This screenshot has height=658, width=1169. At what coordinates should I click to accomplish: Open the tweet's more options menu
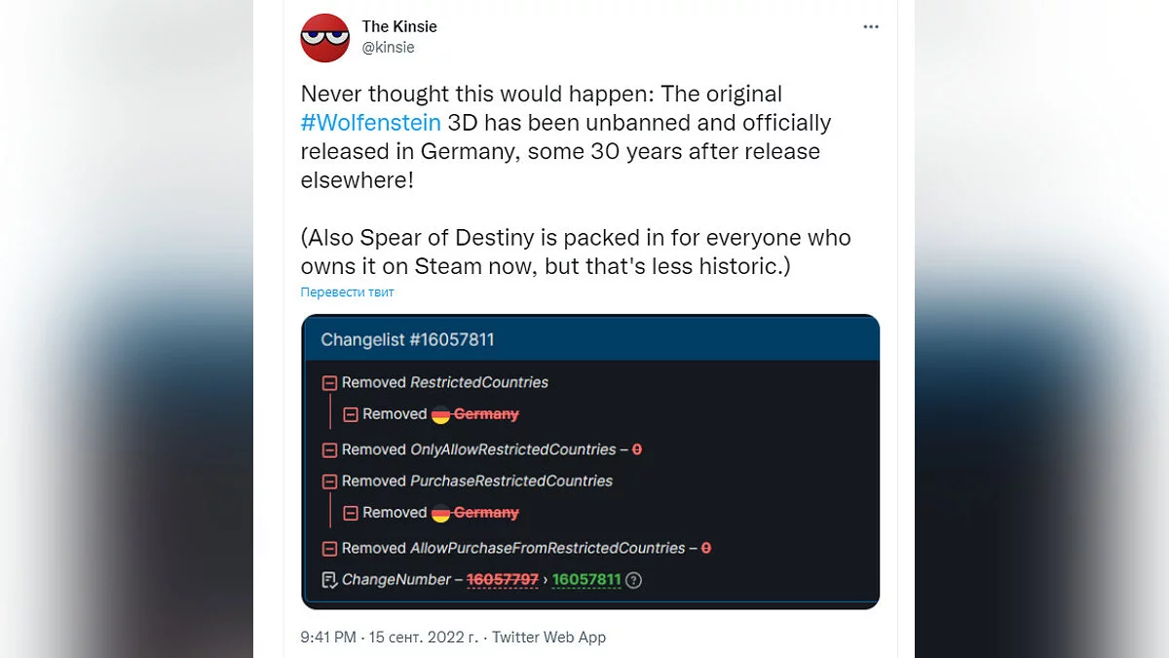(x=871, y=27)
